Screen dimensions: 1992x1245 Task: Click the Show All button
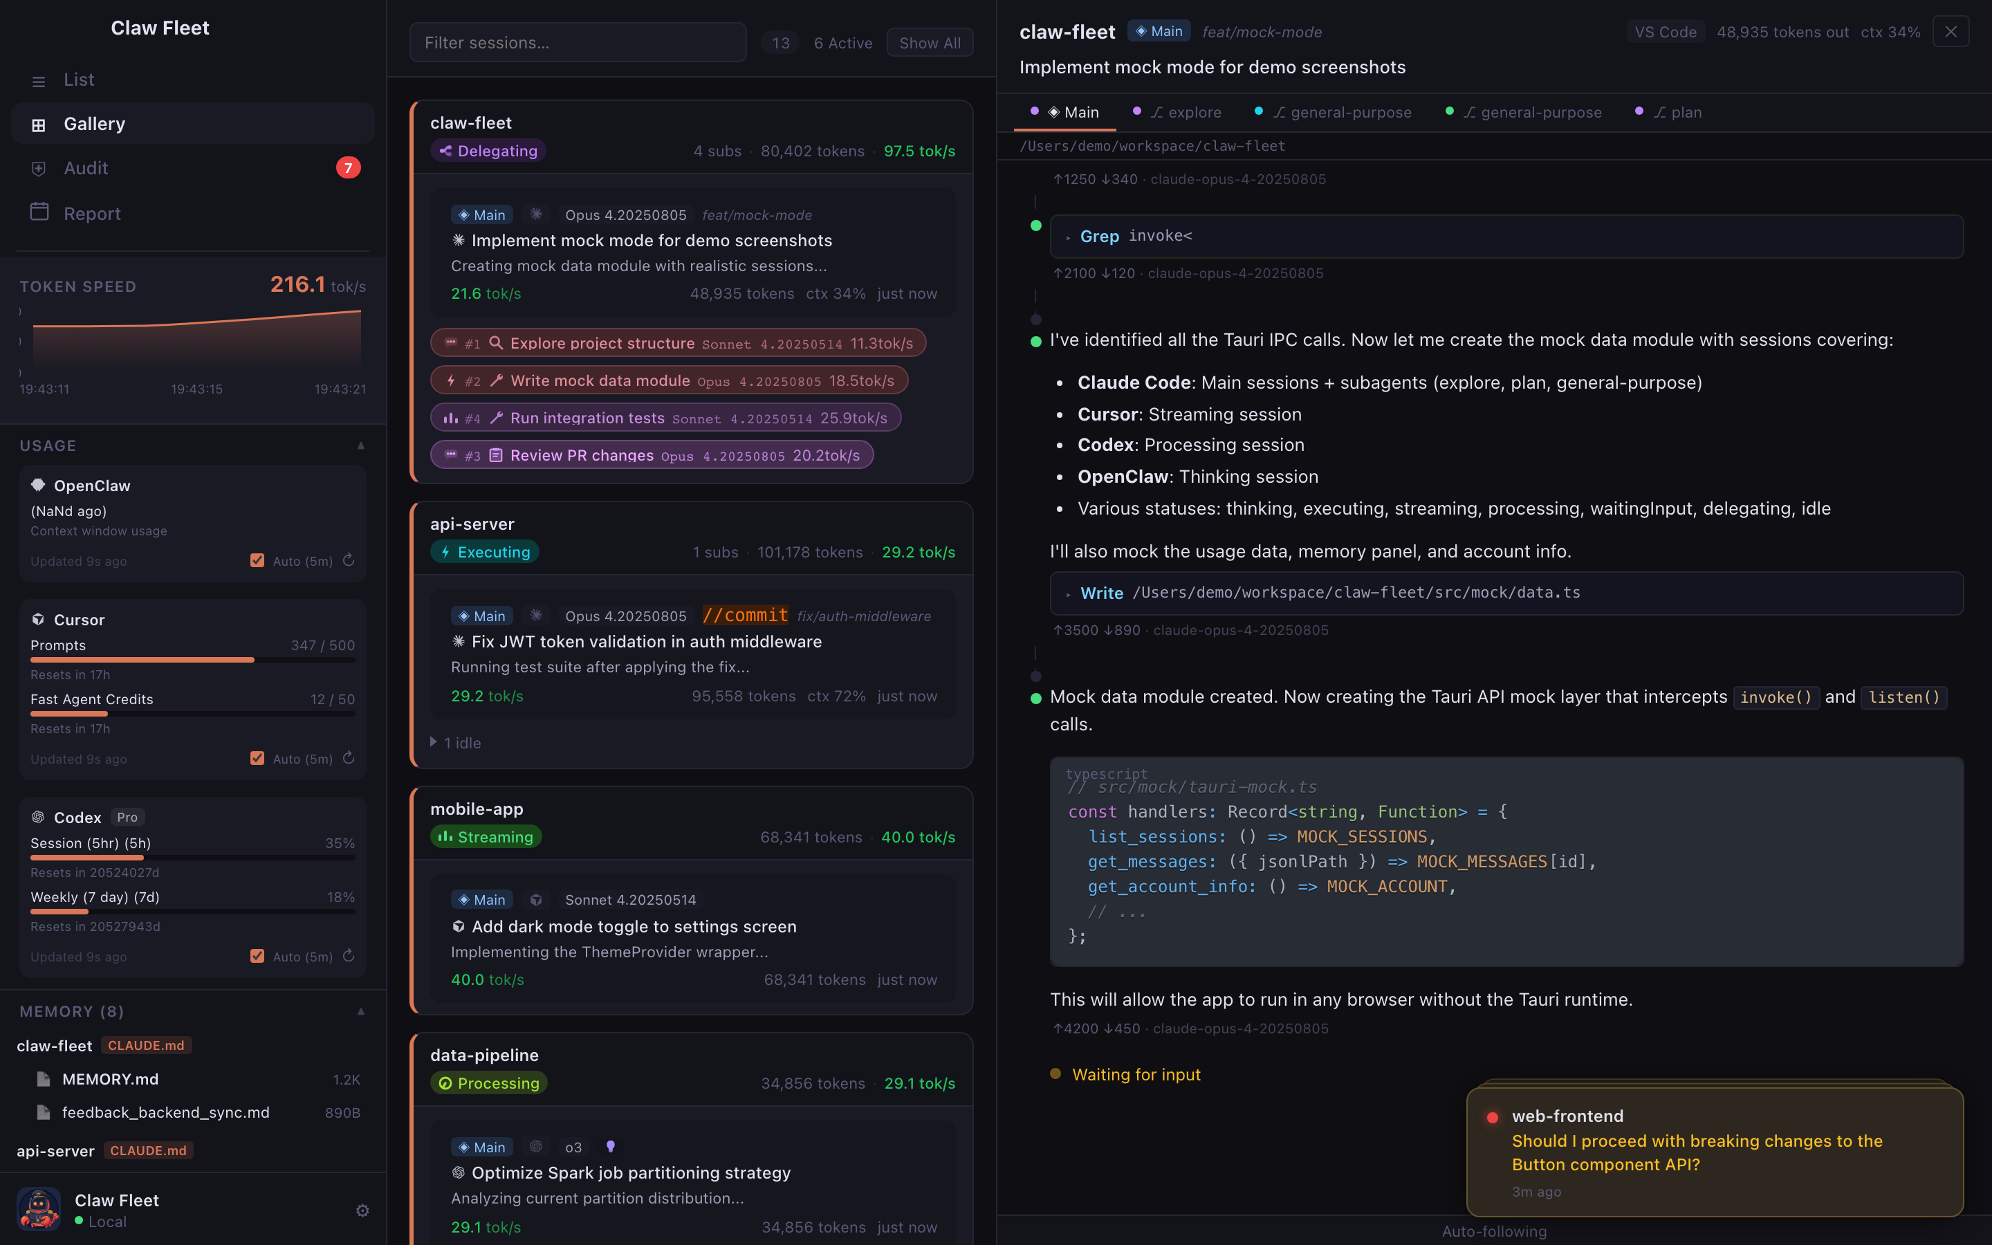(x=930, y=43)
